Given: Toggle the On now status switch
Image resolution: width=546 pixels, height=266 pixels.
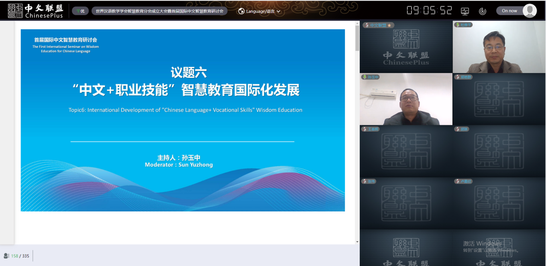Looking at the screenshot, I should (510, 11).
